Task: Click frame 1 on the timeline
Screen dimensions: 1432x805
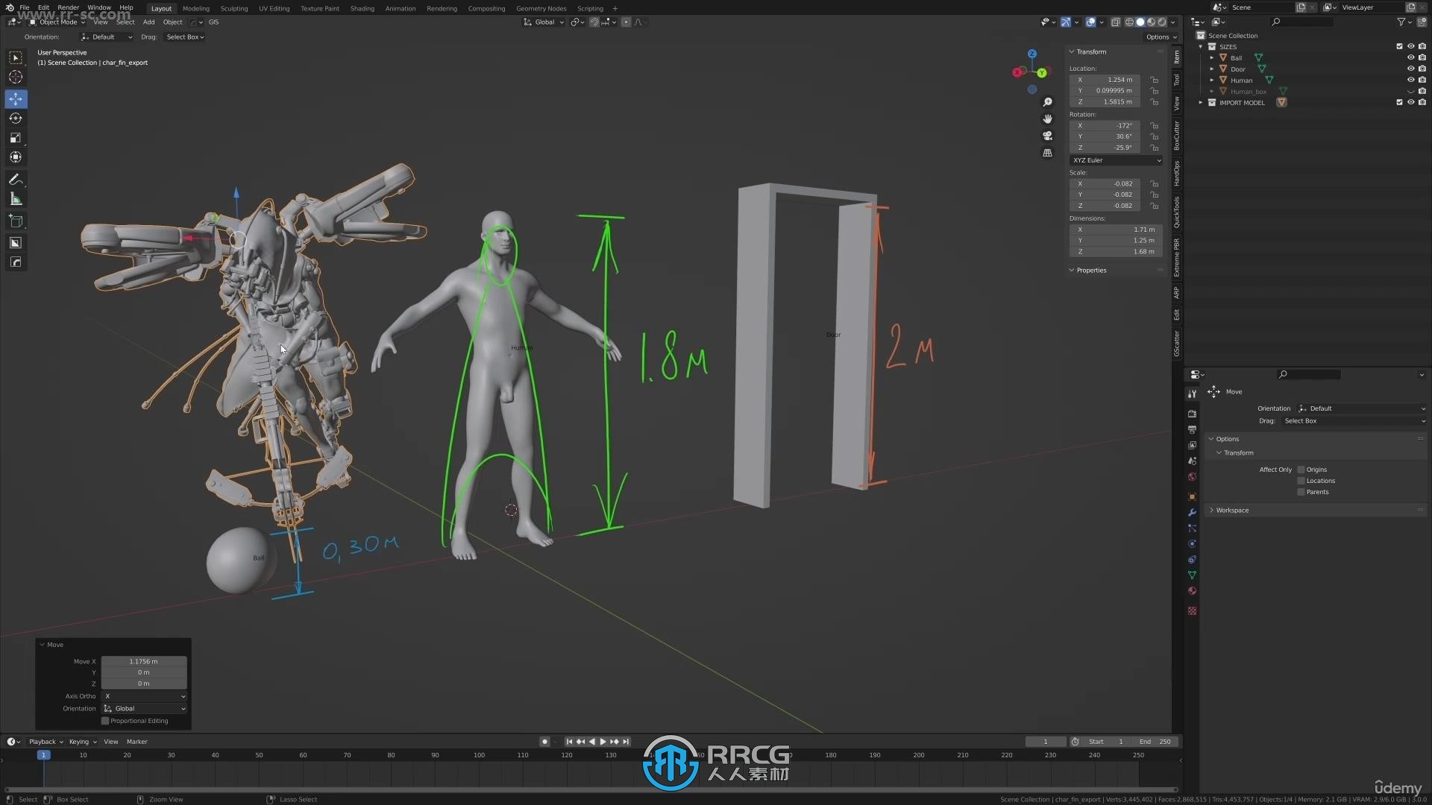Action: (43, 754)
